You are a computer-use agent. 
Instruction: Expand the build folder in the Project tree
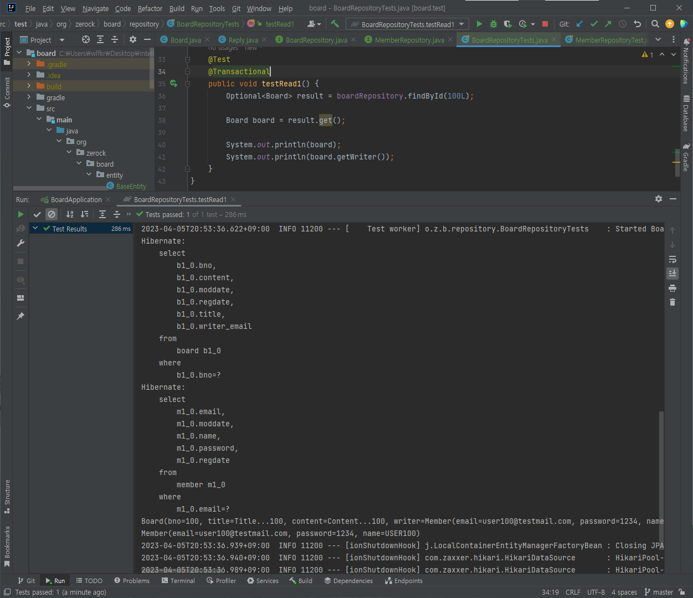tap(29, 86)
